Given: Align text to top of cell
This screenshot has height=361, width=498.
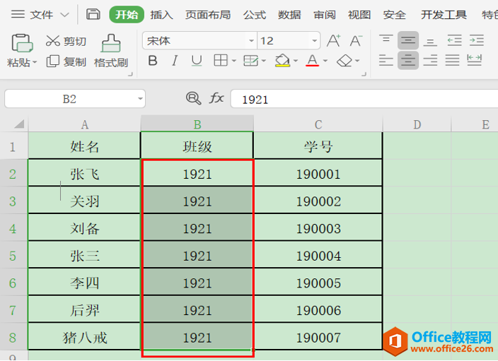Looking at the screenshot, I should click(x=386, y=40).
